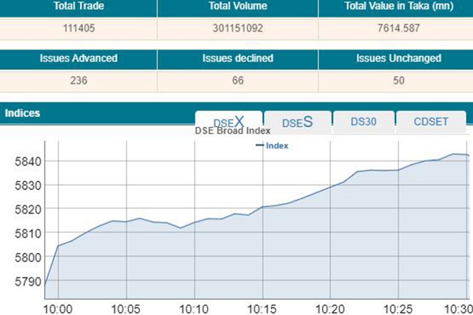Click the DSE Broad Index chart title
The width and height of the screenshot is (473, 315).
(233, 131)
